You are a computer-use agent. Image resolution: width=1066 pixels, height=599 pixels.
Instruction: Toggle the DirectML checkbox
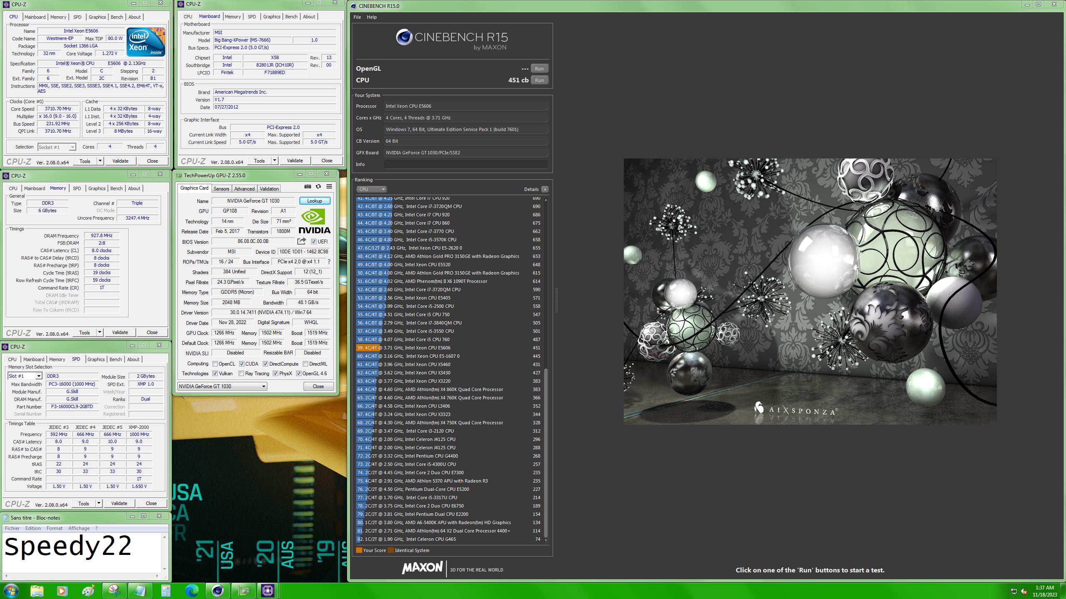[305, 364]
